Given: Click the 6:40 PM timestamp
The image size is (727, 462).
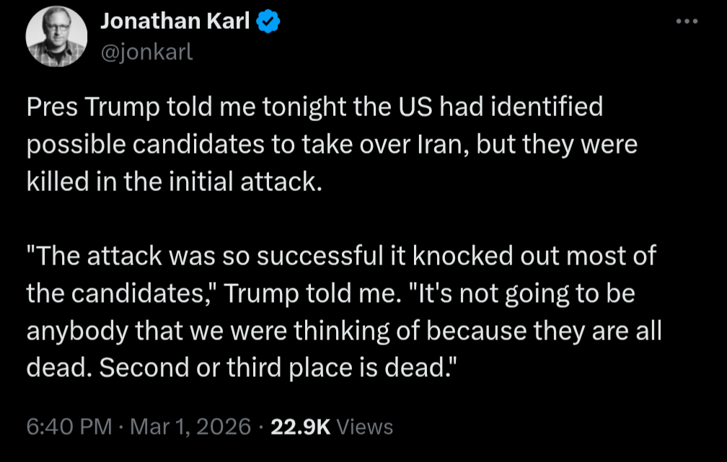Looking at the screenshot, I should point(69,426).
